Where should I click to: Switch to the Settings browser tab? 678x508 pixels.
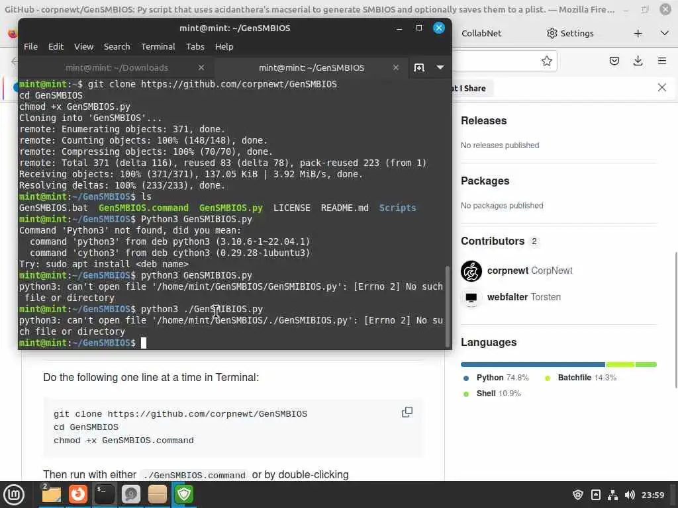coord(570,33)
